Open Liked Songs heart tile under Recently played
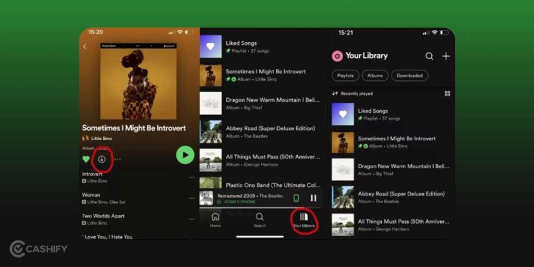The width and height of the screenshot is (534, 267). [343, 114]
